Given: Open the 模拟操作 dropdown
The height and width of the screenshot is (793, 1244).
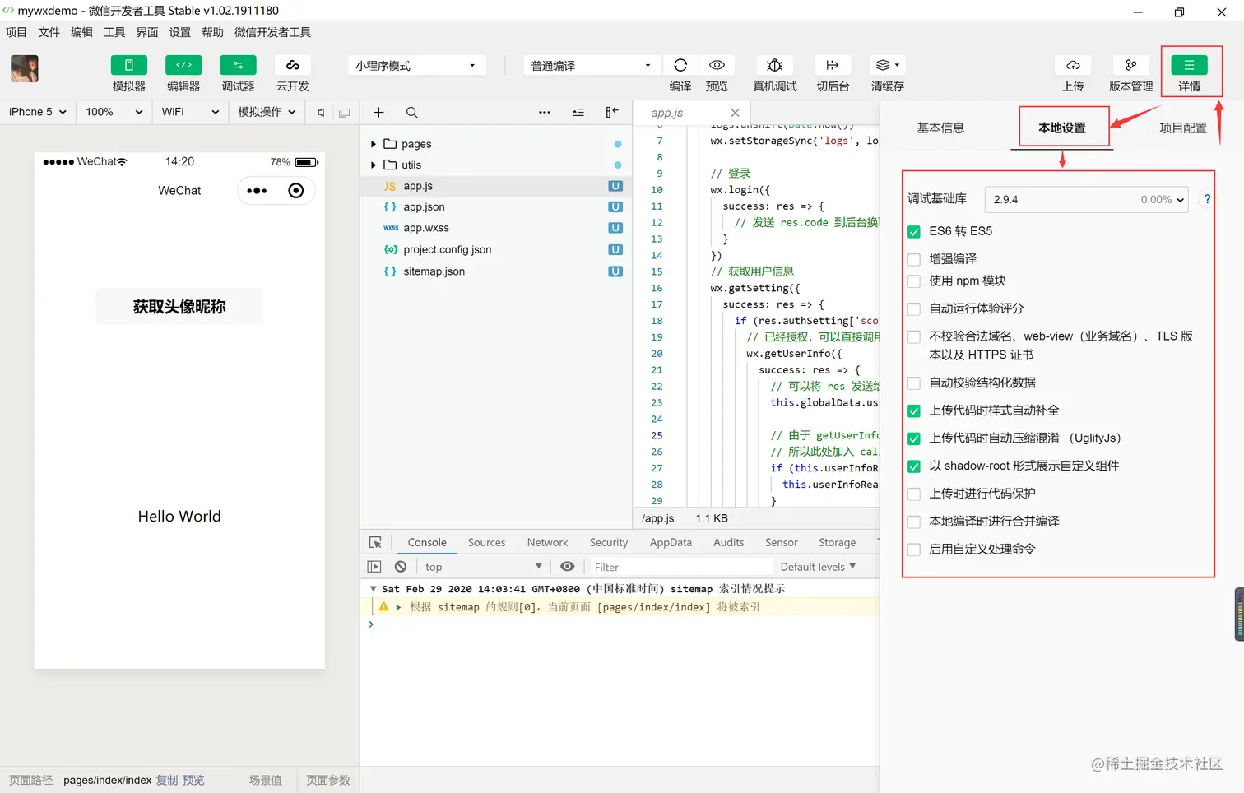Looking at the screenshot, I should pos(267,112).
